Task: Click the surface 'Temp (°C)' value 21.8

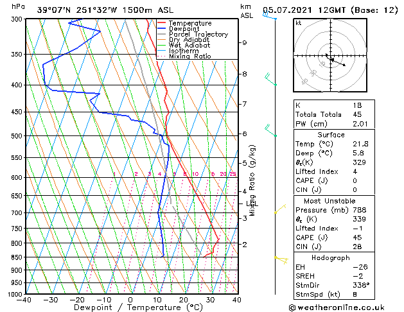Action: 360,144
